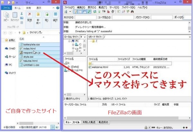Toggle directory comparison in FileZilla toolbar

123,12
